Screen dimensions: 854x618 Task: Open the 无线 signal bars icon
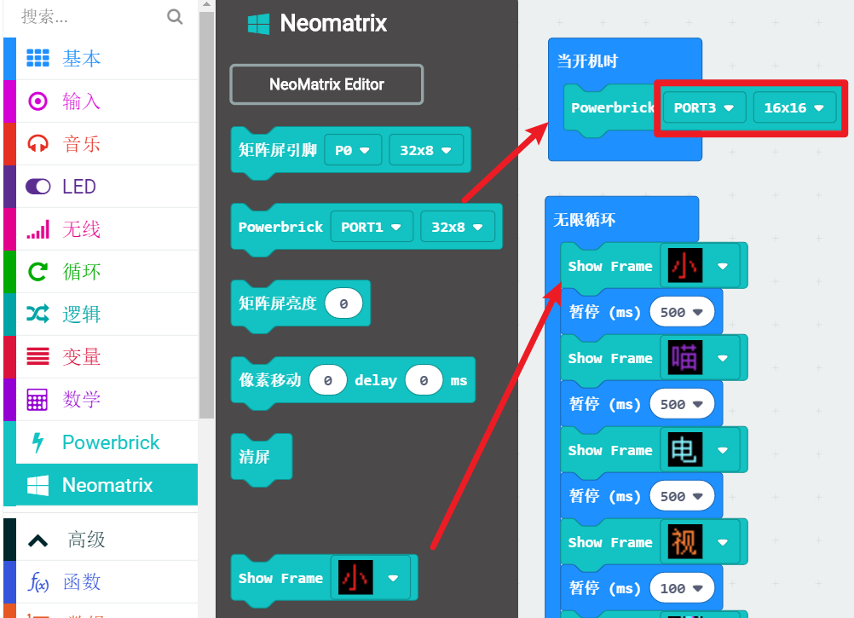click(38, 229)
